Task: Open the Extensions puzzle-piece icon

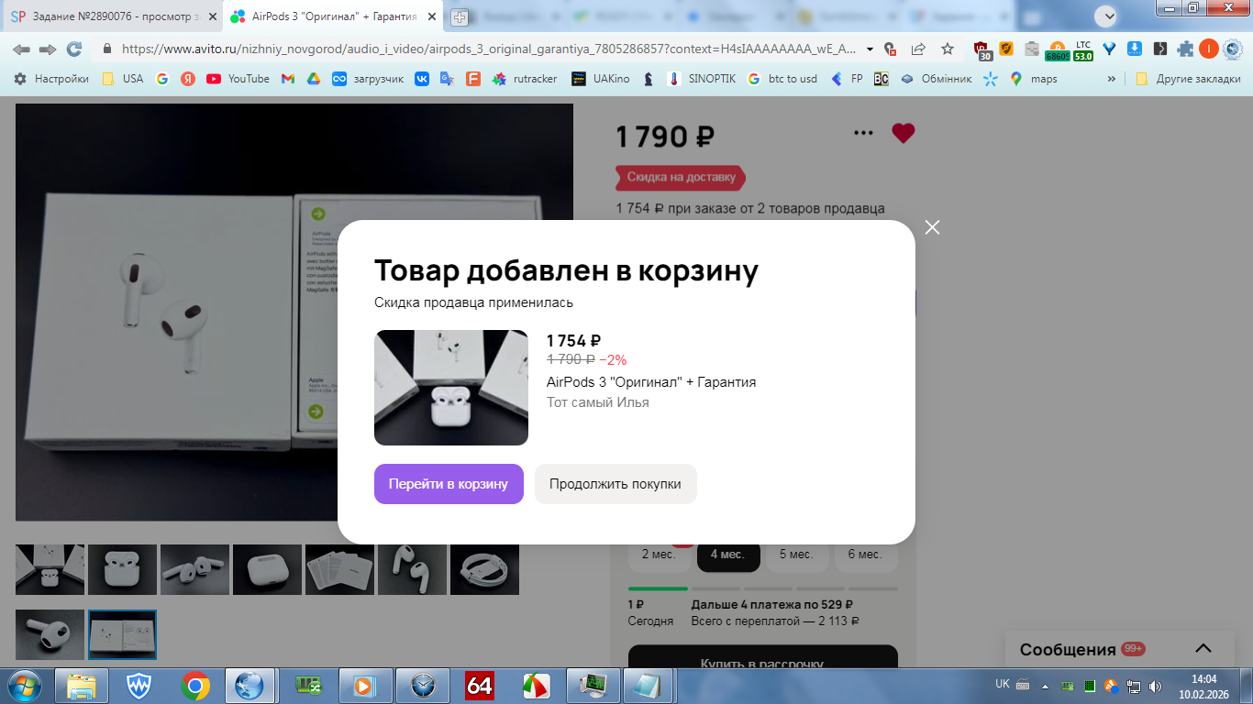Action: pyautogui.click(x=1185, y=49)
